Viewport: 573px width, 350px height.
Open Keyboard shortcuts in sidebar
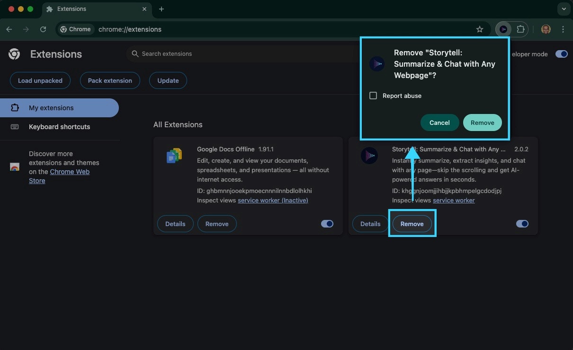[x=59, y=127]
